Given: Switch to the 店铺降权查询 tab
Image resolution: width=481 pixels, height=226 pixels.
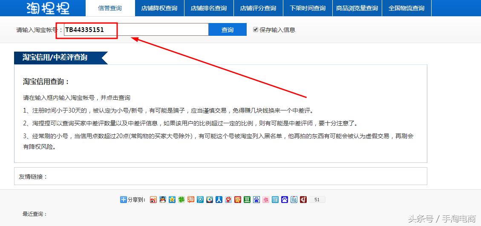Looking at the screenshot, I should (x=159, y=8).
